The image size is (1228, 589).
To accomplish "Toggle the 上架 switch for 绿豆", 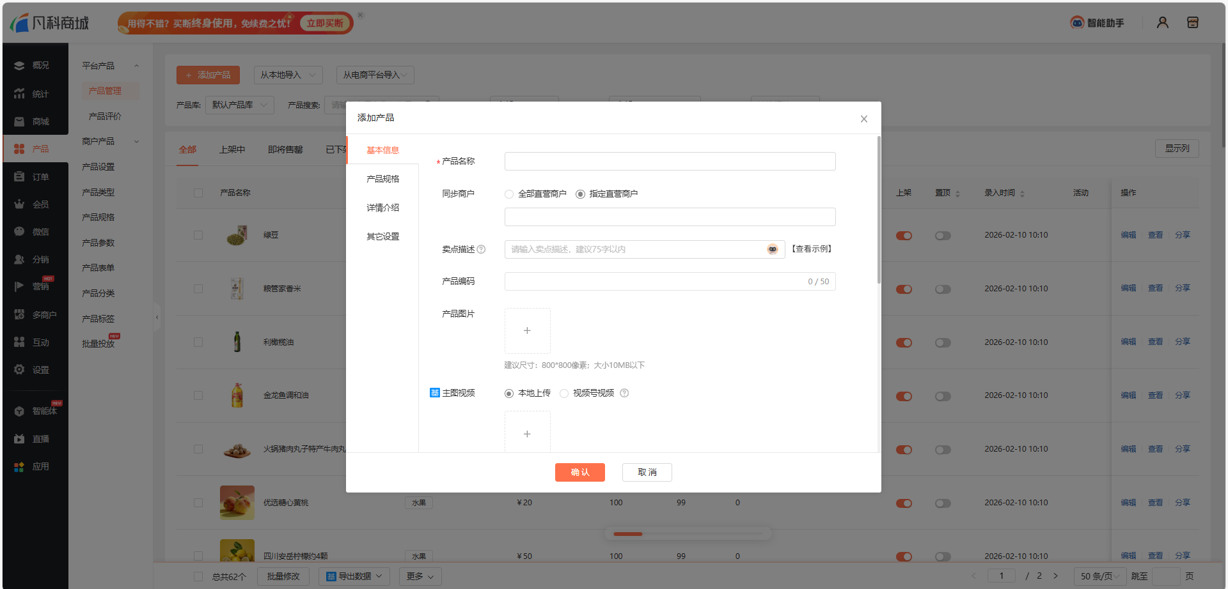I will click(x=904, y=235).
